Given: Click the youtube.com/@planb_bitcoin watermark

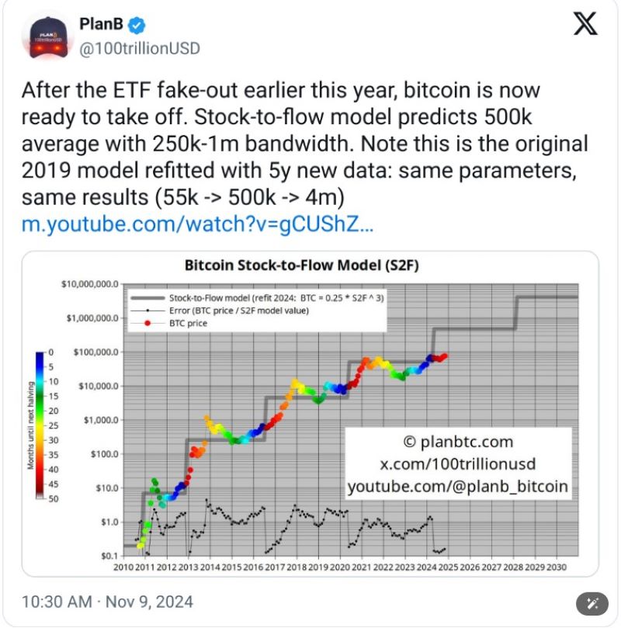Looking at the screenshot, I should (458, 486).
